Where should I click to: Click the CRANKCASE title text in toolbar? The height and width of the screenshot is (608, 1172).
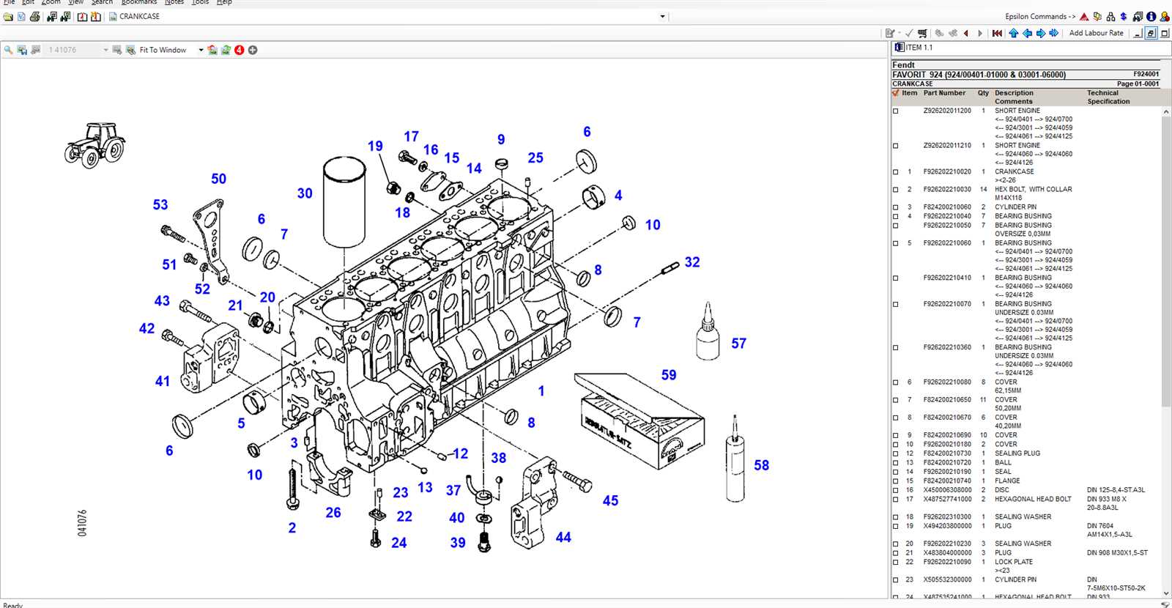click(x=139, y=17)
